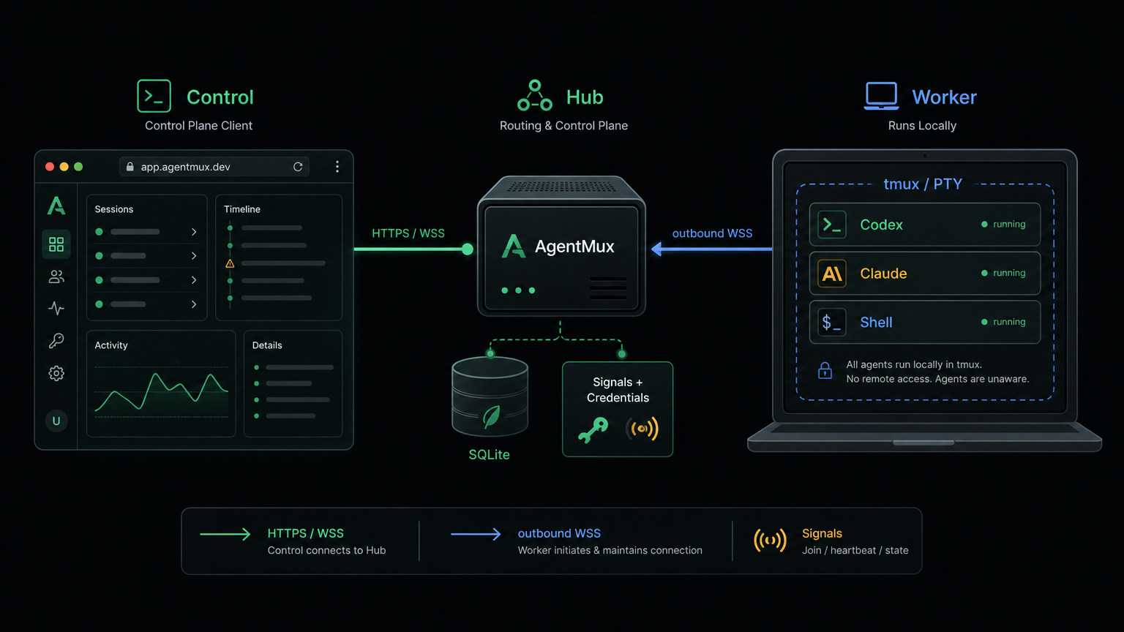Select the Shell running status indicator
Image resolution: width=1124 pixels, height=632 pixels.
pos(1003,322)
